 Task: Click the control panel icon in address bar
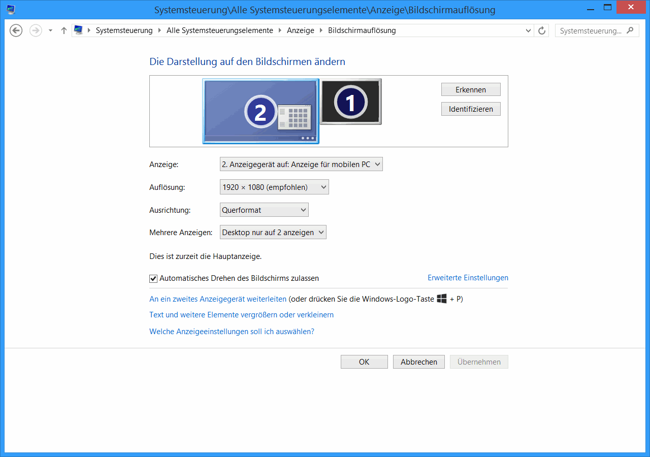pos(78,30)
